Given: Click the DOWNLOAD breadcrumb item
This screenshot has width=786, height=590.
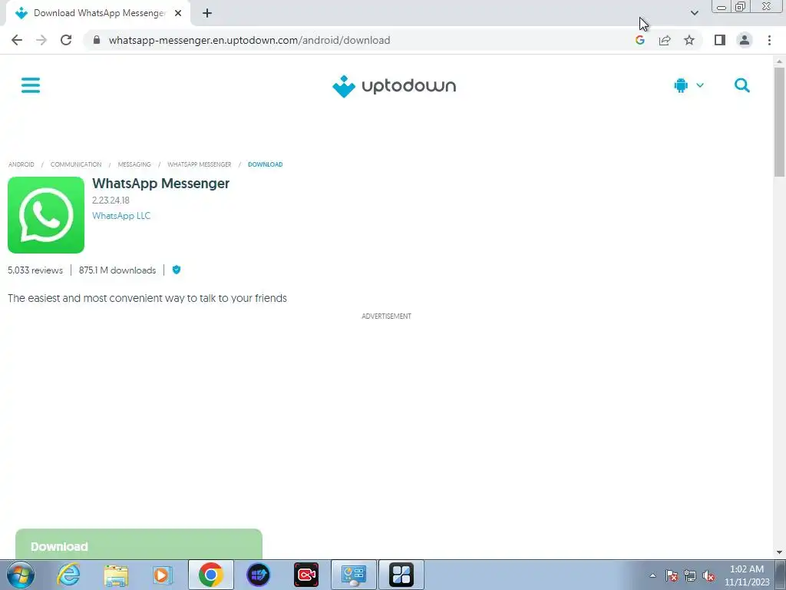Looking at the screenshot, I should click(x=265, y=164).
